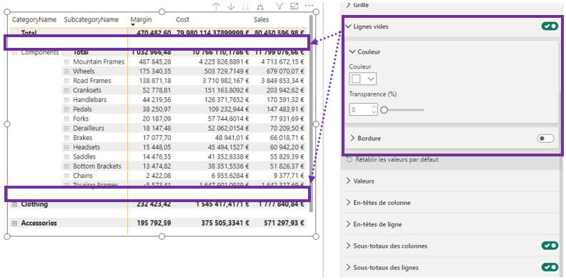Expand Chains row plus icon
The image size is (566, 280).
coord(66,176)
